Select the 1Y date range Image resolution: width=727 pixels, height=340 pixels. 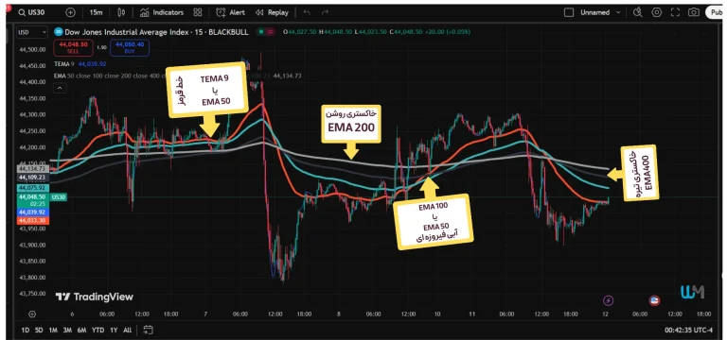tap(114, 330)
